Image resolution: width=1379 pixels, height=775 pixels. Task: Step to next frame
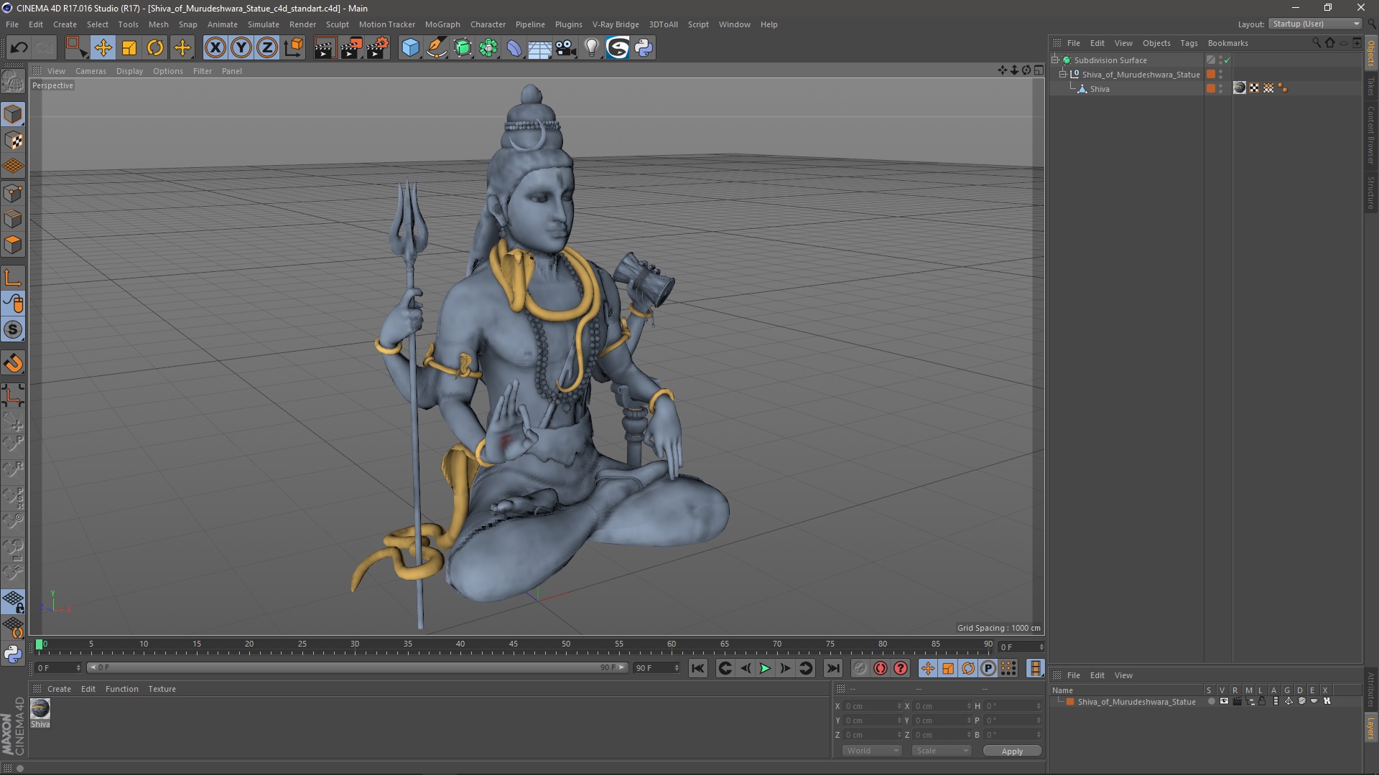[x=785, y=668]
